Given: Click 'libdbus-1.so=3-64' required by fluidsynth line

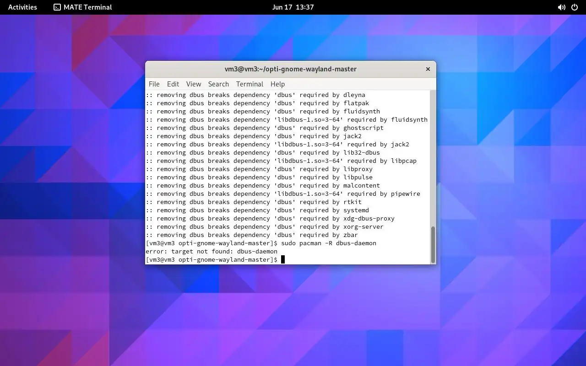Looking at the screenshot, I should coord(287,119).
